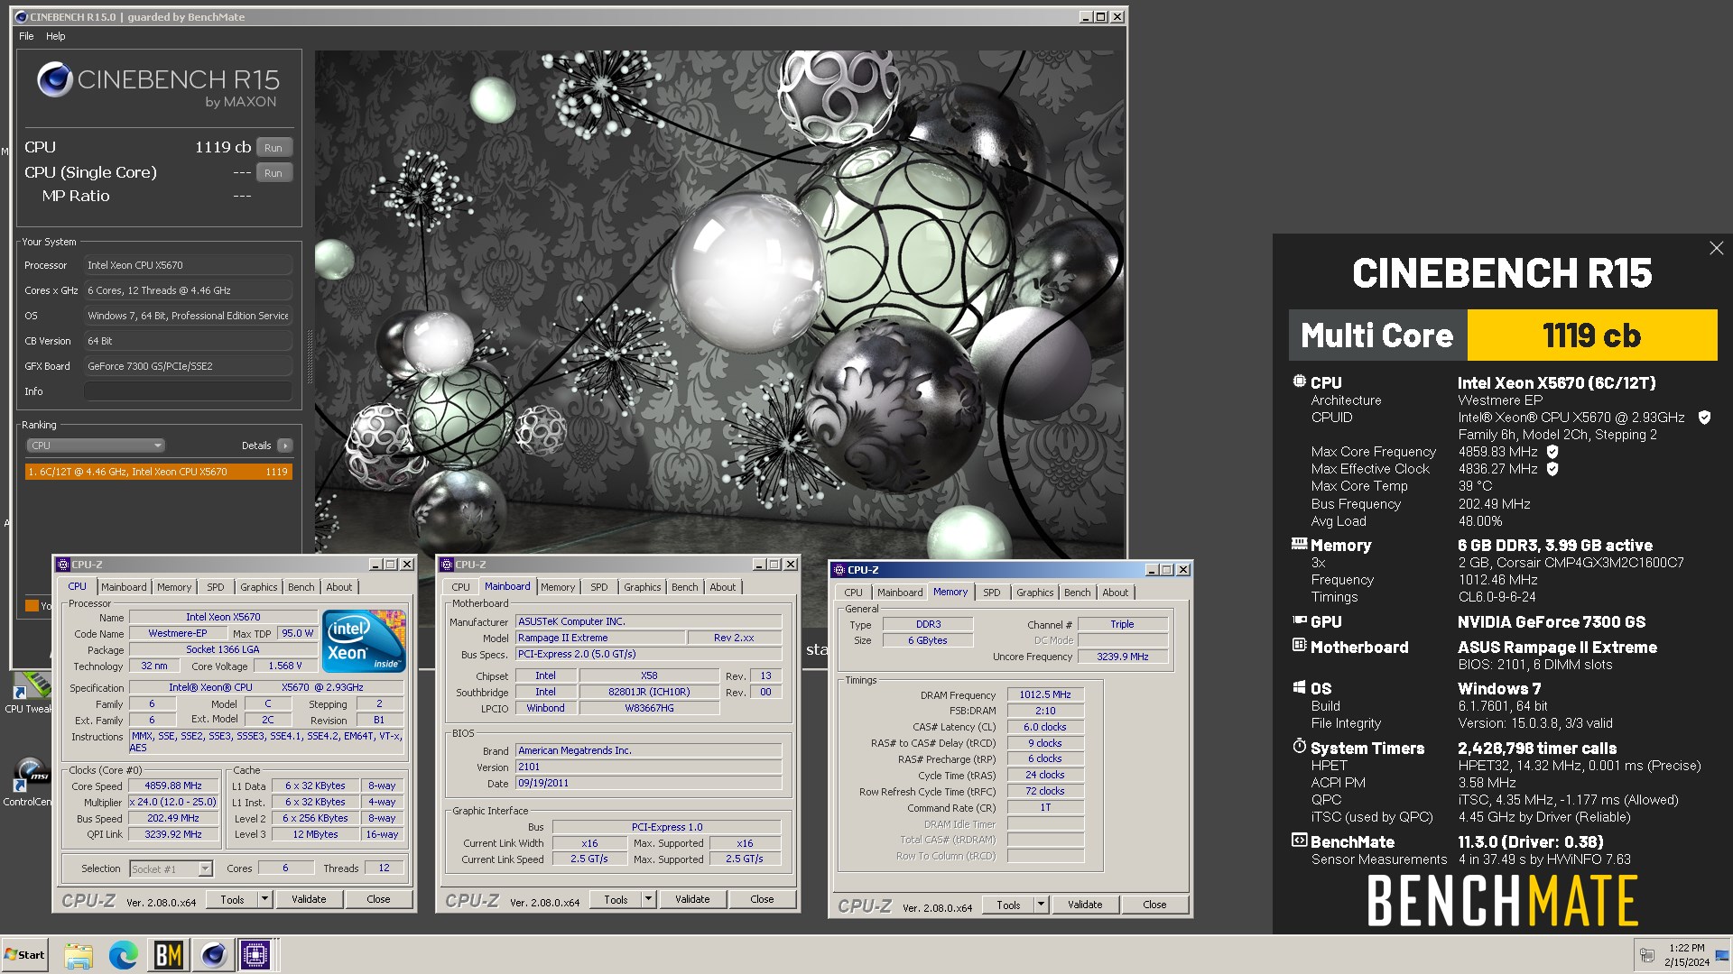The width and height of the screenshot is (1733, 974).
Task: Click the Uncore Frequency 3239.9 MHz value
Action: click(x=1123, y=657)
